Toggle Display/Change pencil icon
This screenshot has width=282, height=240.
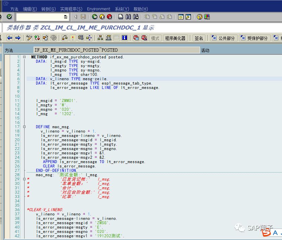29,38
